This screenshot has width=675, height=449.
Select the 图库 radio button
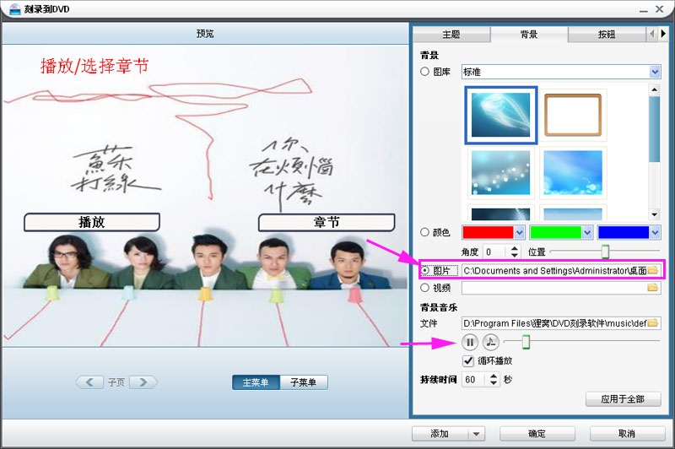click(425, 72)
